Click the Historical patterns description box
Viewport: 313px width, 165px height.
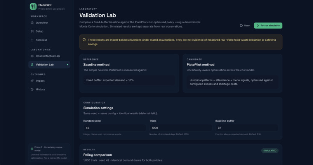tap(232, 82)
